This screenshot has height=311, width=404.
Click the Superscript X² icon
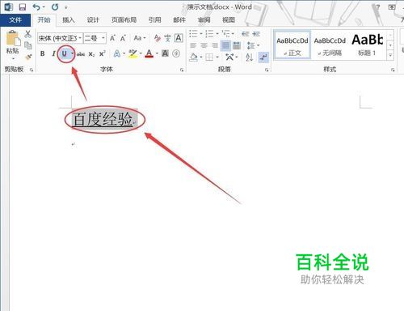pyautogui.click(x=103, y=53)
